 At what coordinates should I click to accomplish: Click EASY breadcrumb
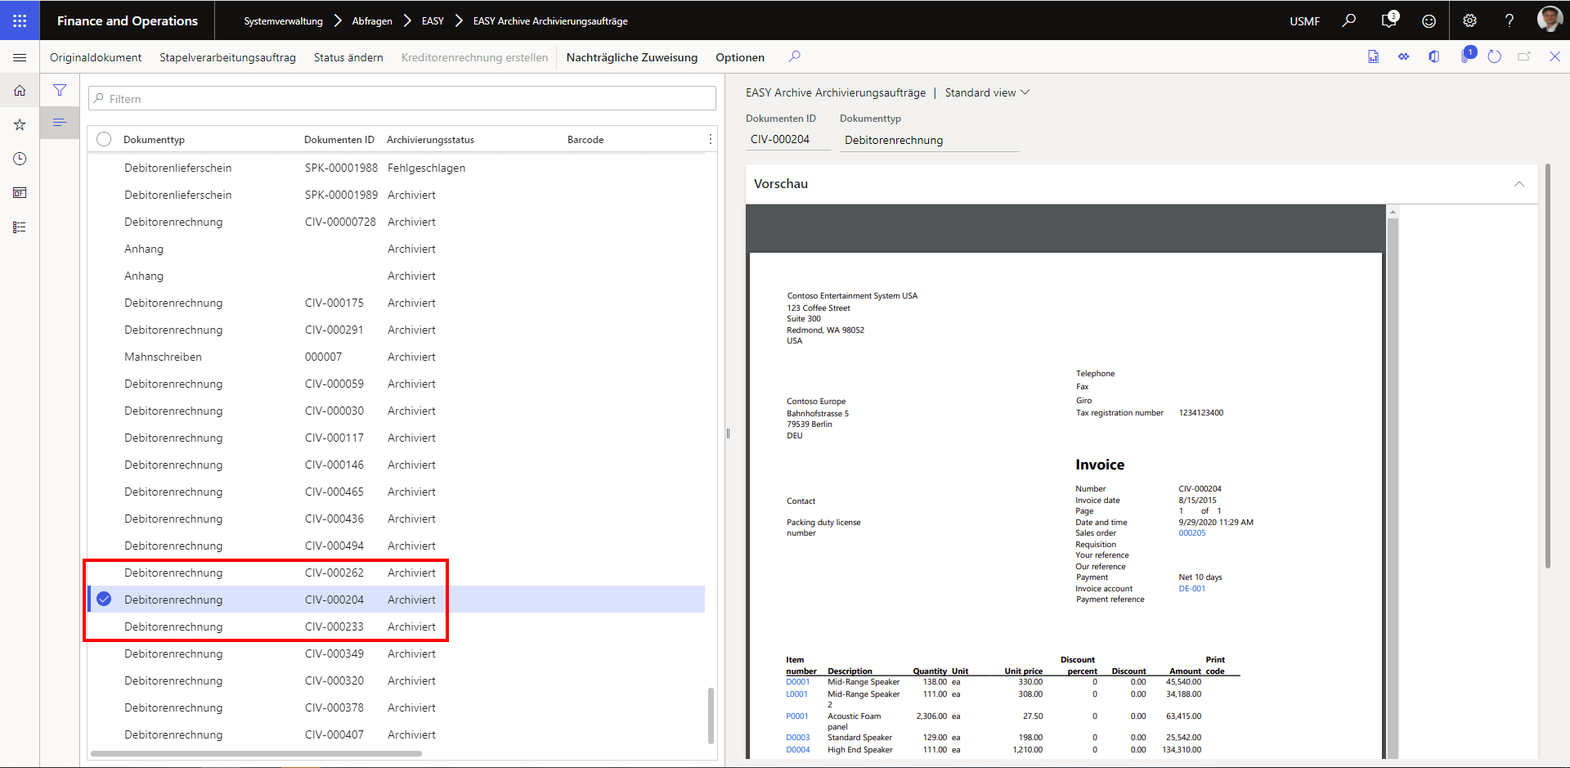[x=433, y=21]
